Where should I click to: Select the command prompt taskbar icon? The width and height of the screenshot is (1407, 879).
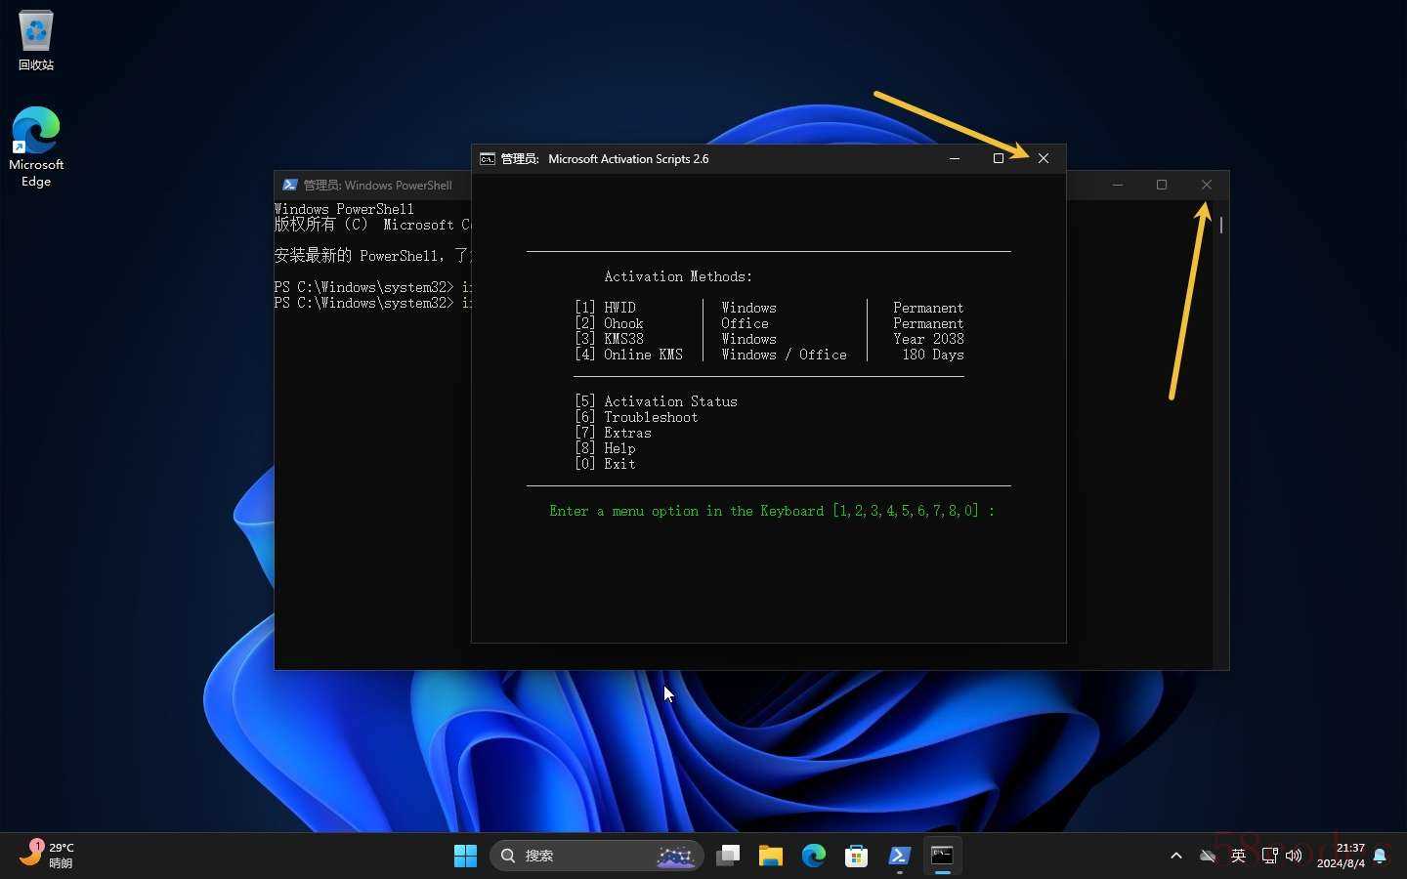pyautogui.click(x=943, y=856)
